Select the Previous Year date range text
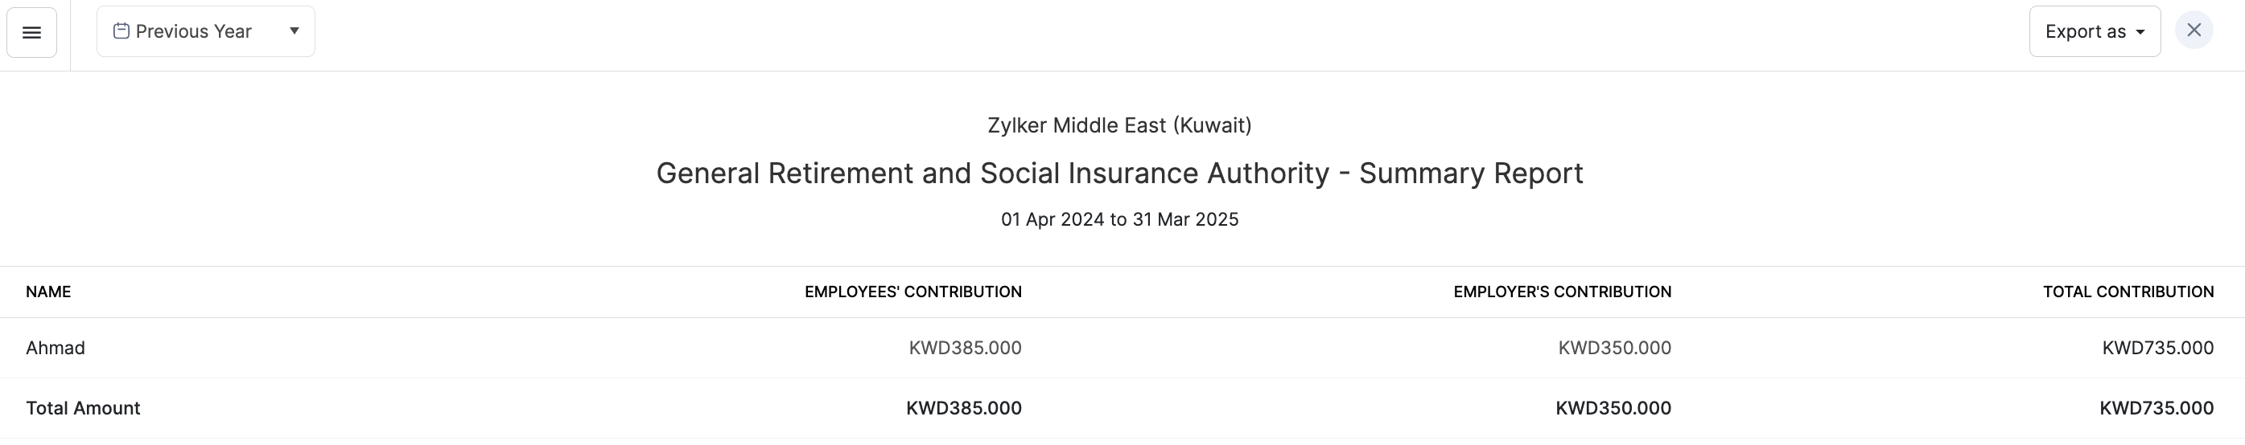This screenshot has width=2245, height=445. (193, 31)
